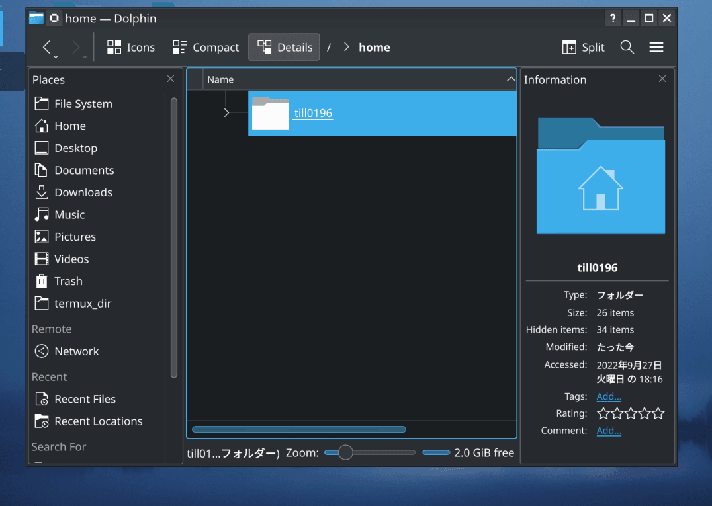The image size is (712, 506).
Task: Click the breadcrumb chevron before home
Action: pyautogui.click(x=346, y=47)
